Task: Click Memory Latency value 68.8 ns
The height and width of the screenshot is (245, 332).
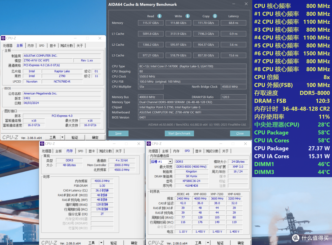Action: pyautogui.click(x=233, y=23)
